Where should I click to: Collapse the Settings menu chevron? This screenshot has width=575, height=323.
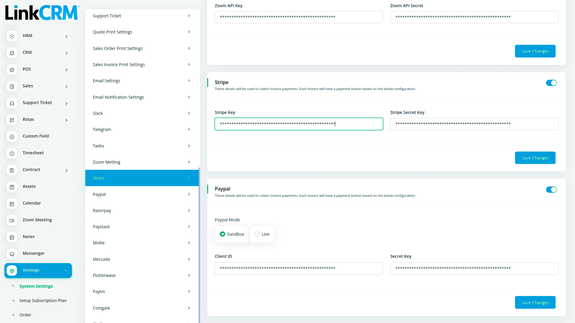click(66, 271)
